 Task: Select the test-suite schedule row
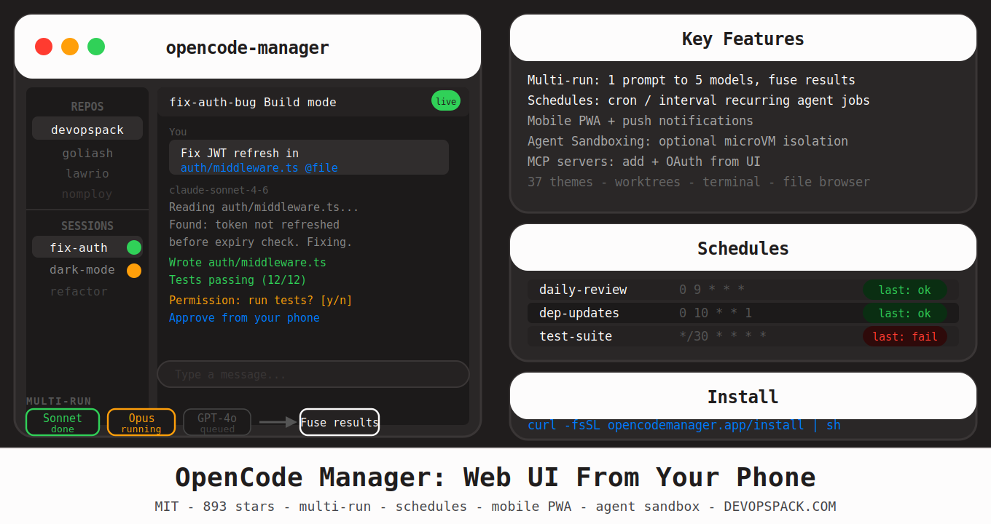point(743,336)
